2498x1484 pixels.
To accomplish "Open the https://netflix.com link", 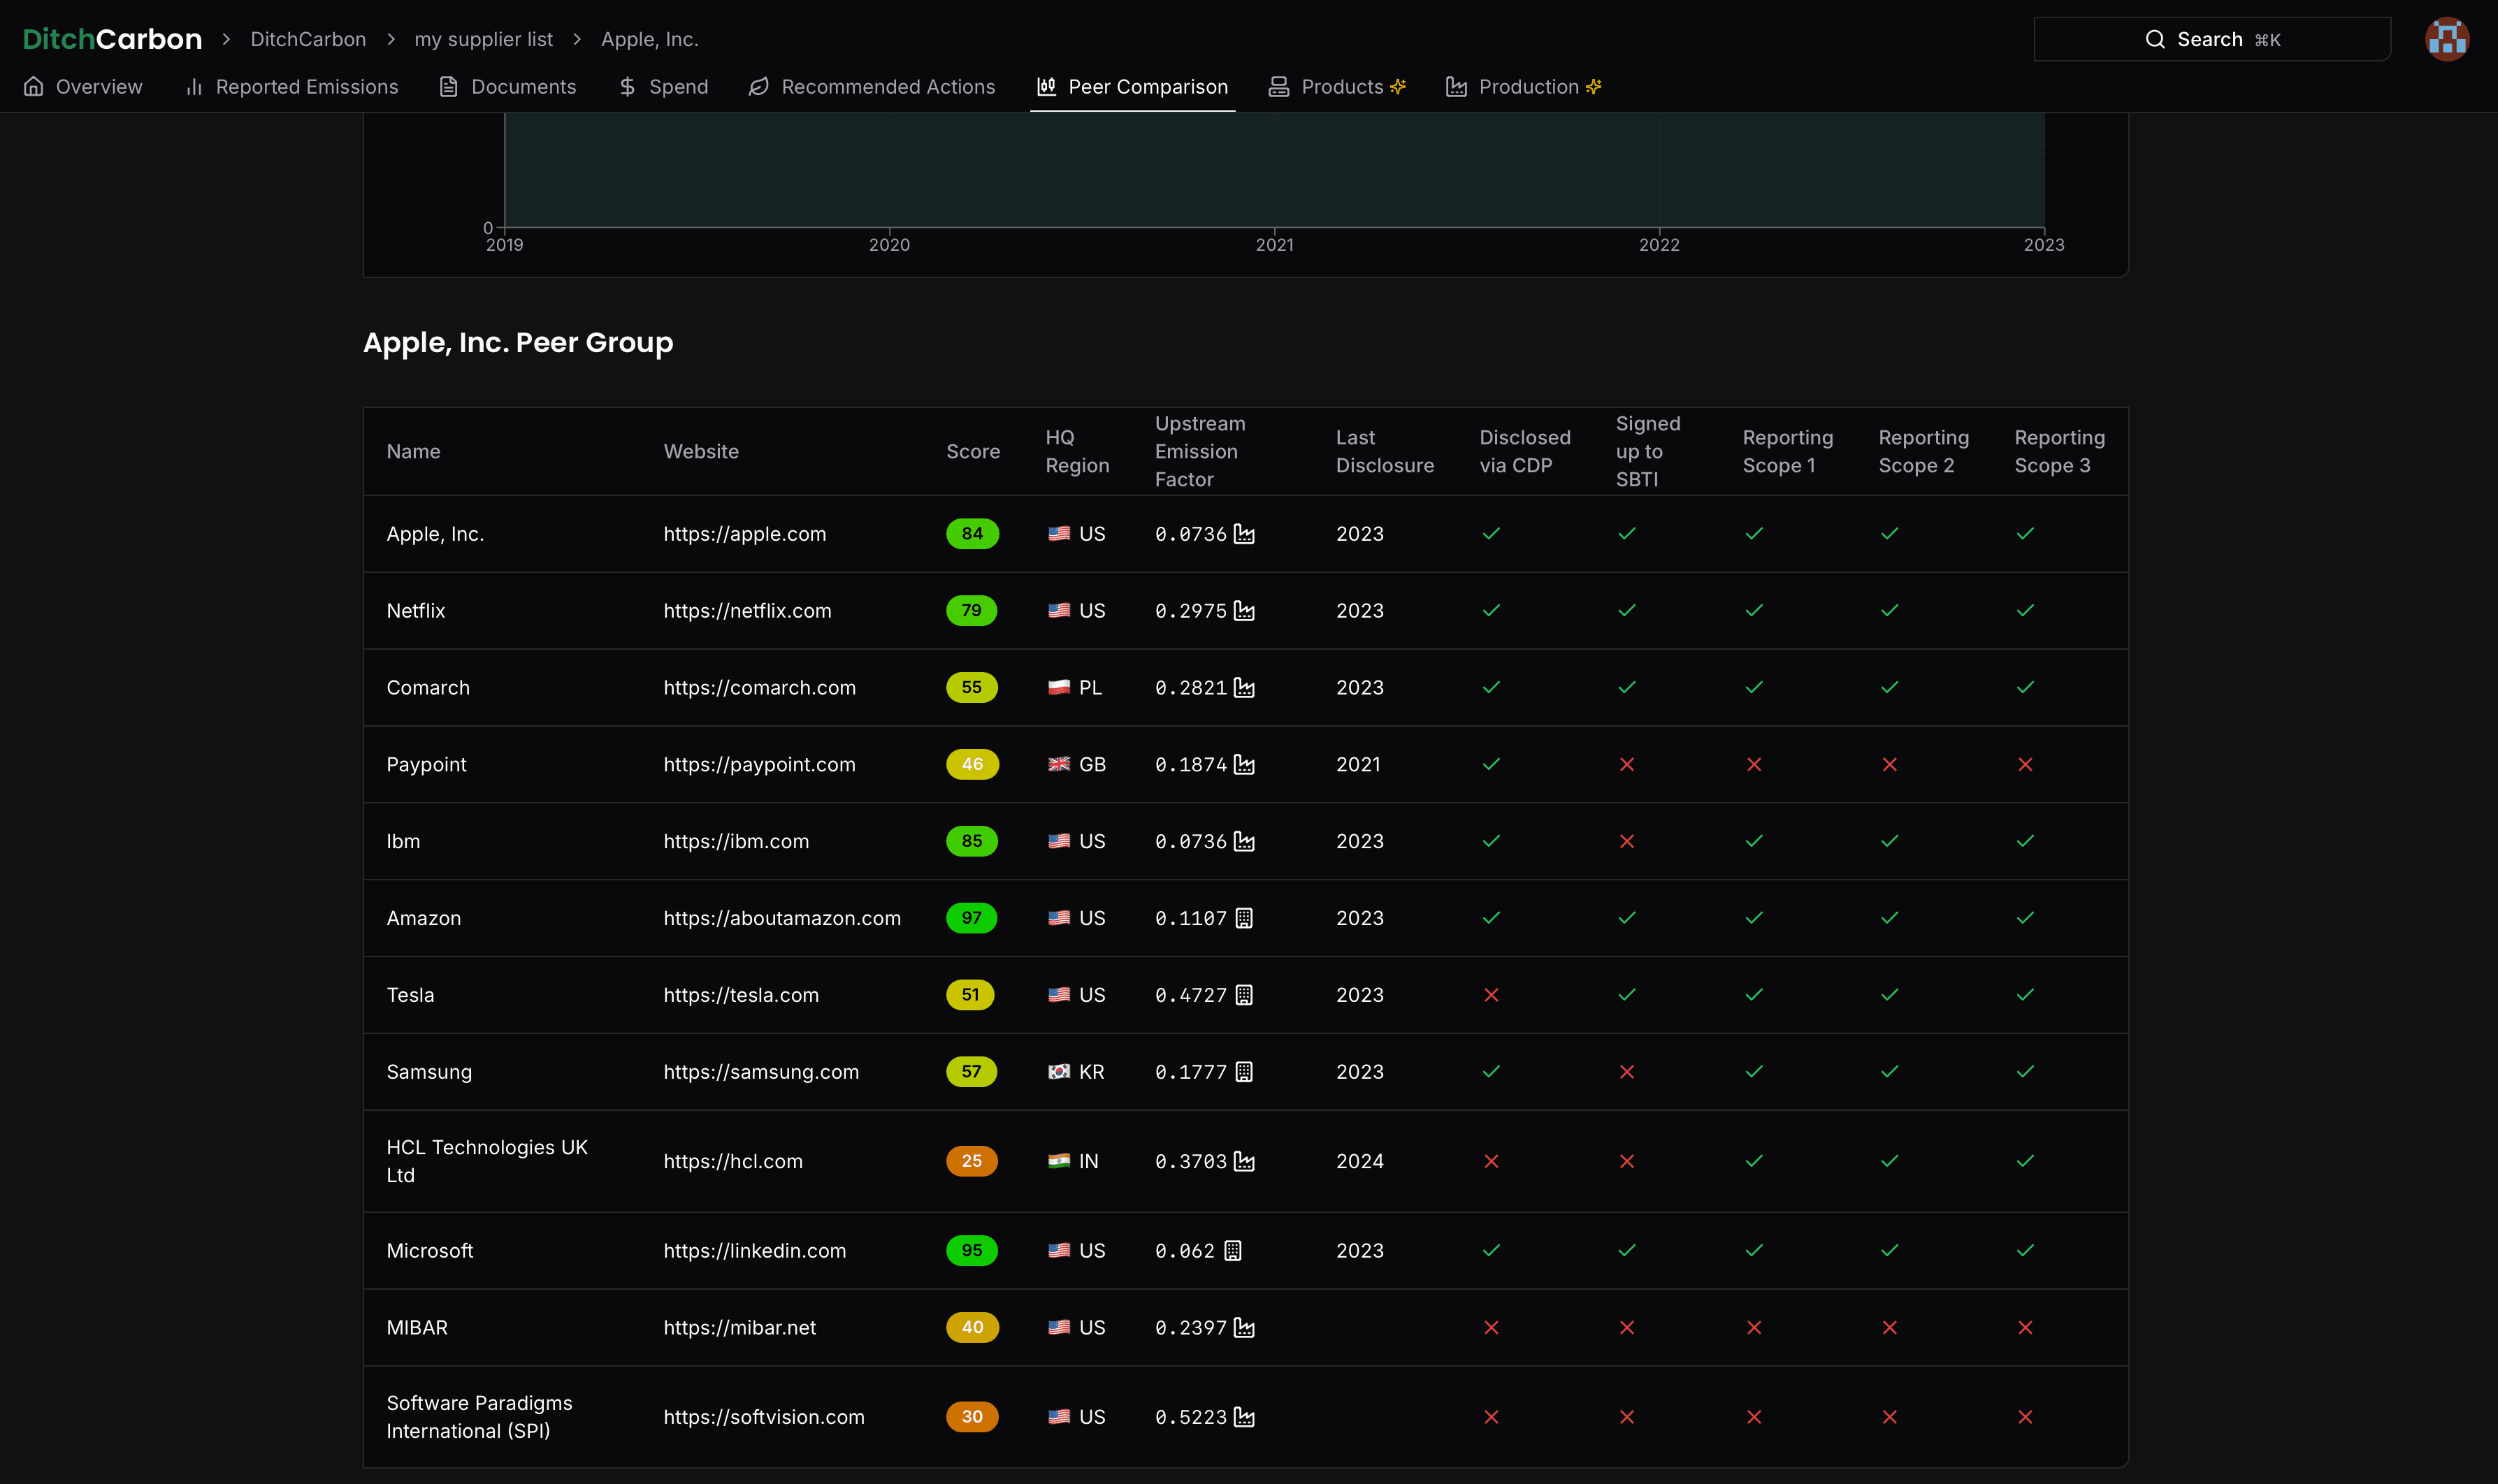I will click(747, 611).
